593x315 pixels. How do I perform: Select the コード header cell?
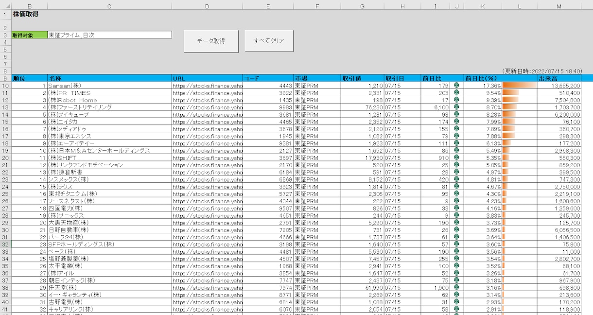click(x=268, y=78)
